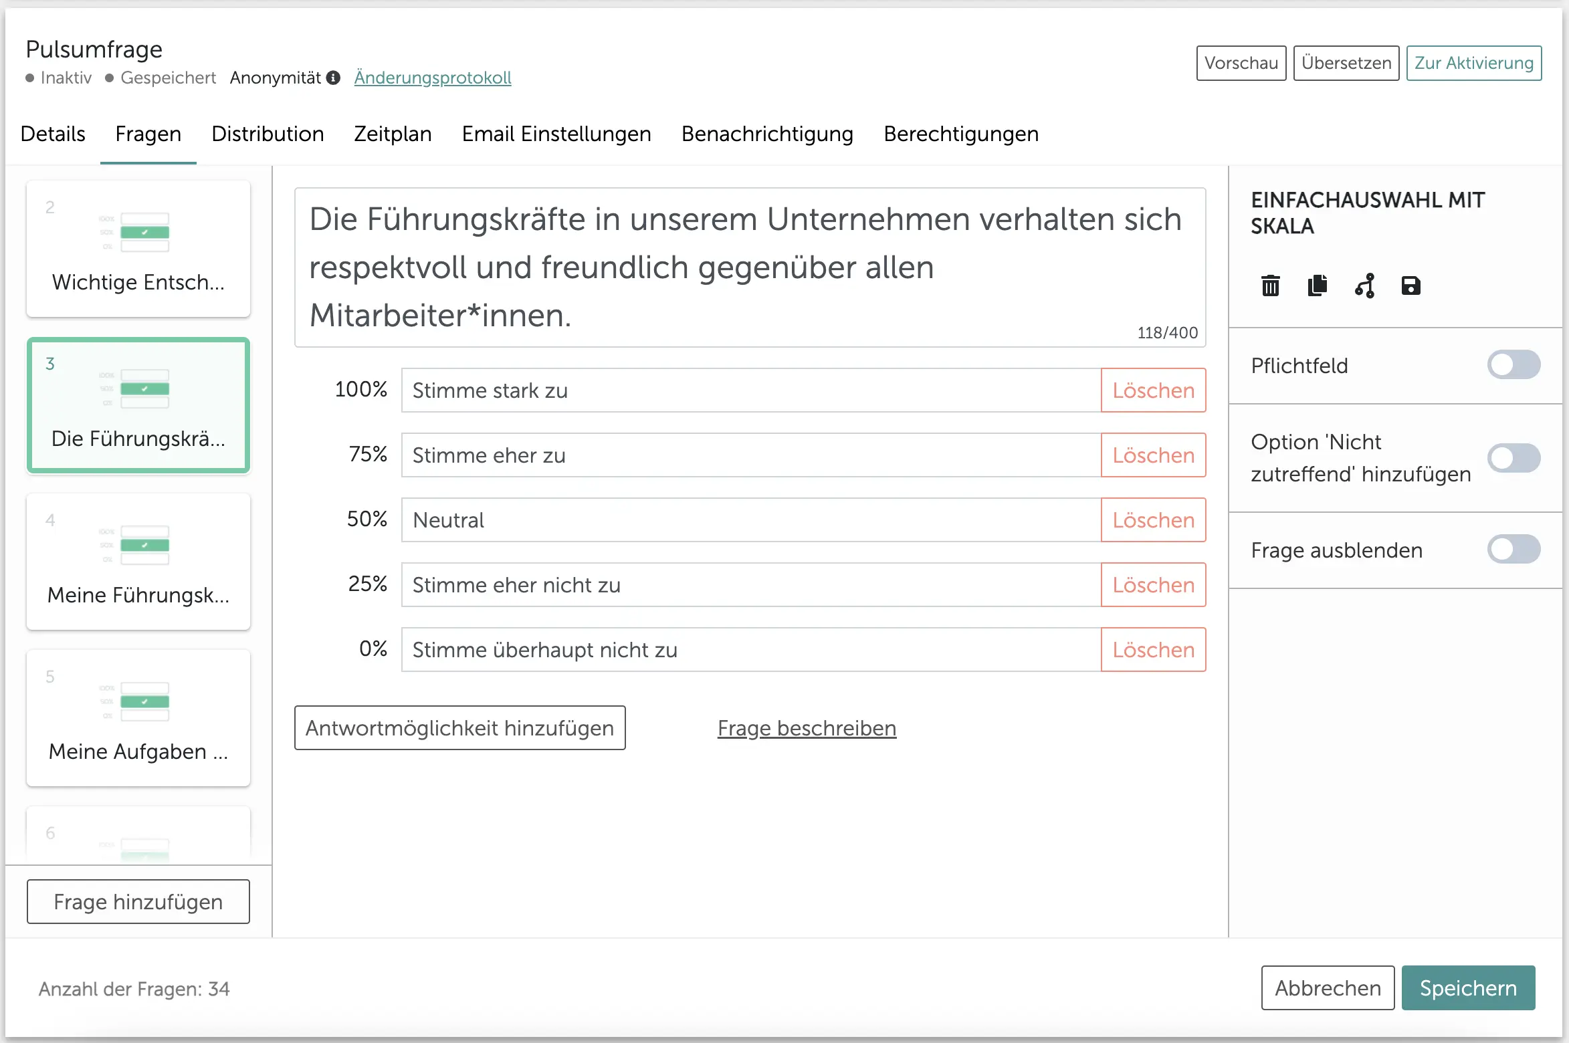Click Löschen for Stimme eher zu
The width and height of the screenshot is (1569, 1043).
pos(1154,455)
